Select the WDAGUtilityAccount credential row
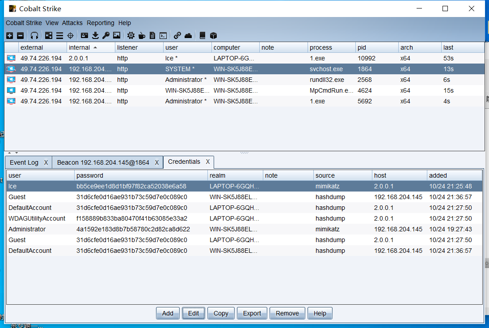The height and width of the screenshot is (328, 489). [244, 218]
